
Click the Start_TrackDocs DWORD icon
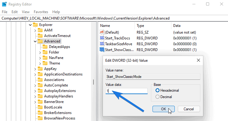coord(102,38)
